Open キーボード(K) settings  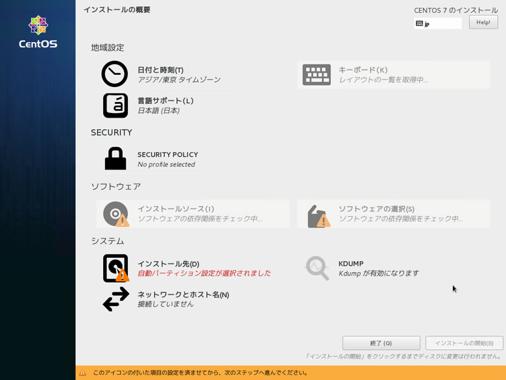363,70
